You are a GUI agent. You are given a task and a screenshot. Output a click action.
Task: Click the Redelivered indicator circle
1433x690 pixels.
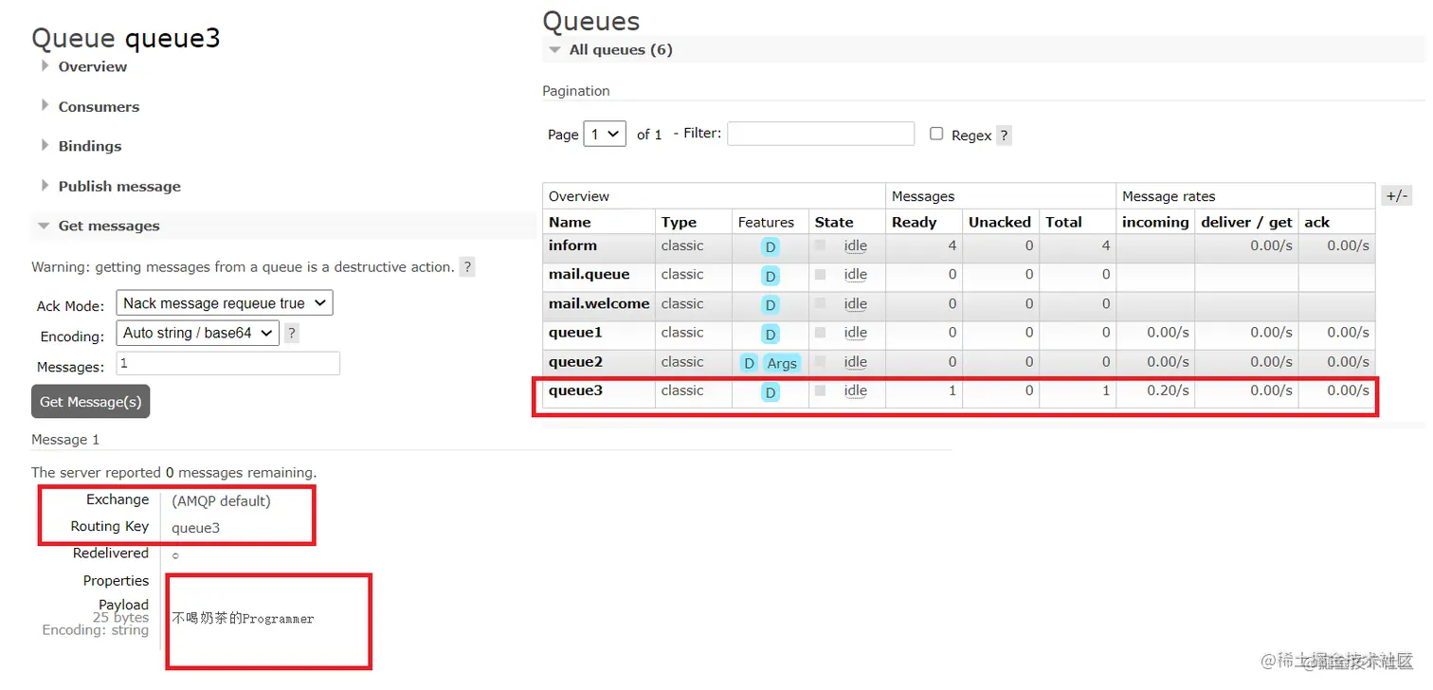pos(175,555)
